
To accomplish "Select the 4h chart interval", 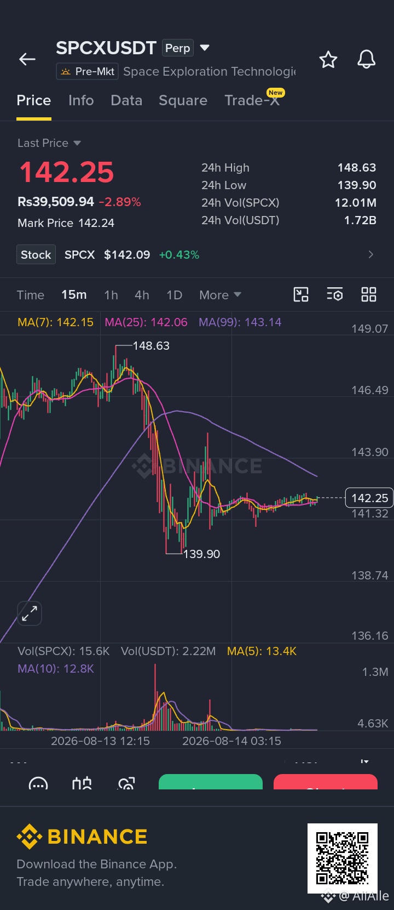I will [x=142, y=295].
